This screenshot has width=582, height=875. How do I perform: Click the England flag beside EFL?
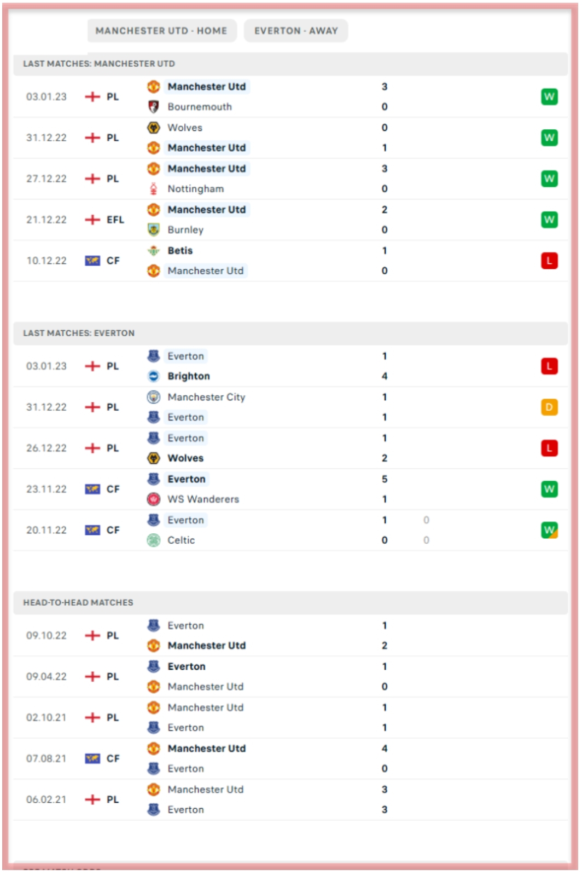[92, 220]
